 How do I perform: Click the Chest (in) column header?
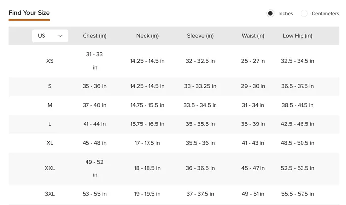[x=95, y=36]
